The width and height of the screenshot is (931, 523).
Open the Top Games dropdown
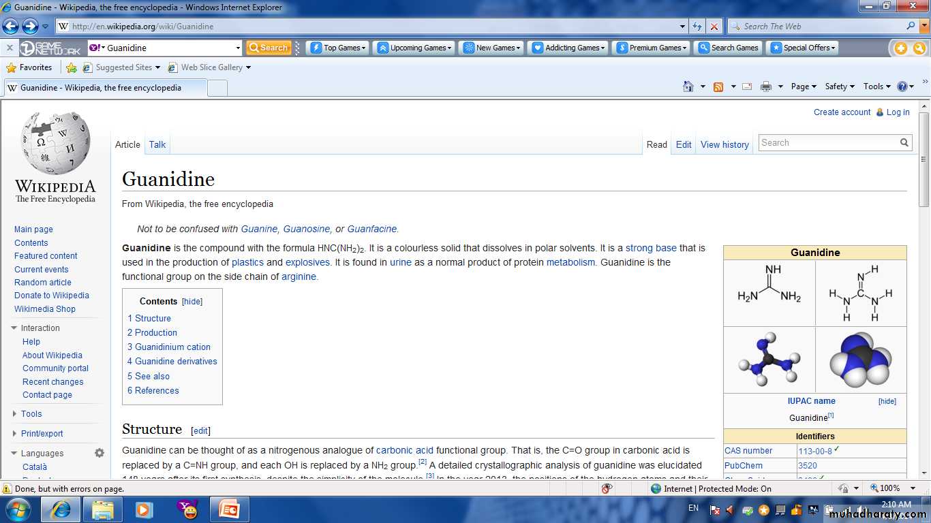[x=339, y=48]
